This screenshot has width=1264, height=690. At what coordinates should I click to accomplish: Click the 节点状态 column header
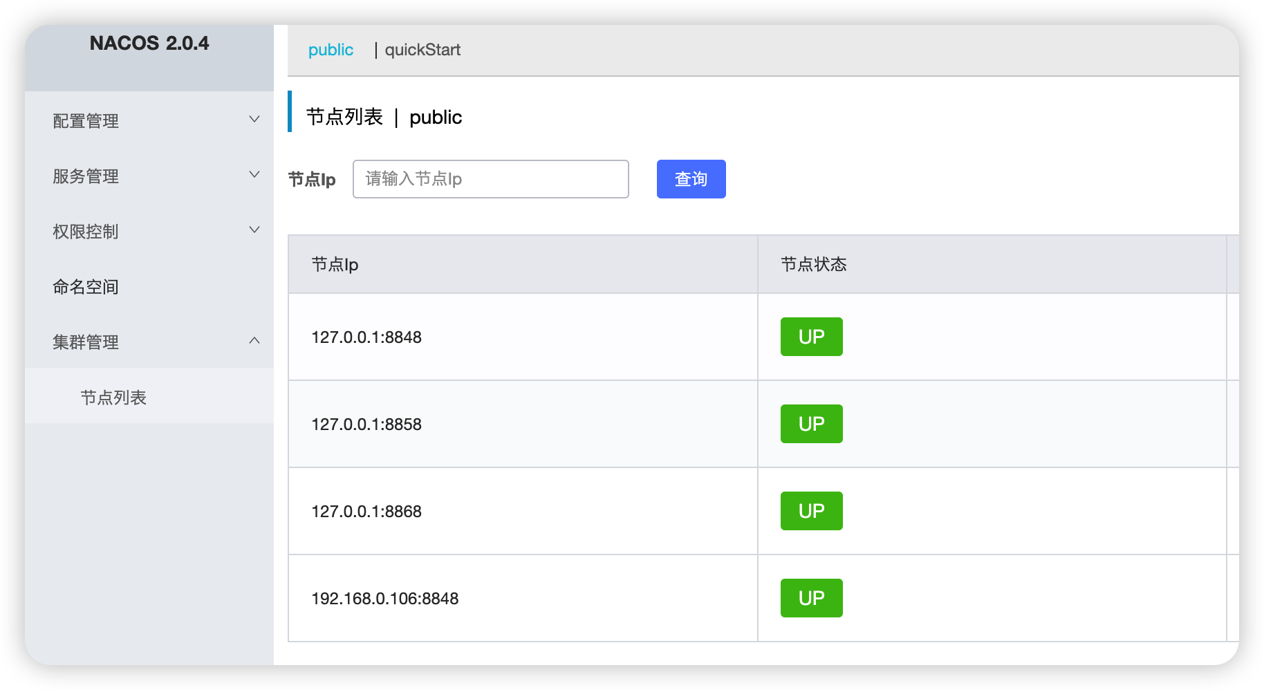(x=813, y=265)
